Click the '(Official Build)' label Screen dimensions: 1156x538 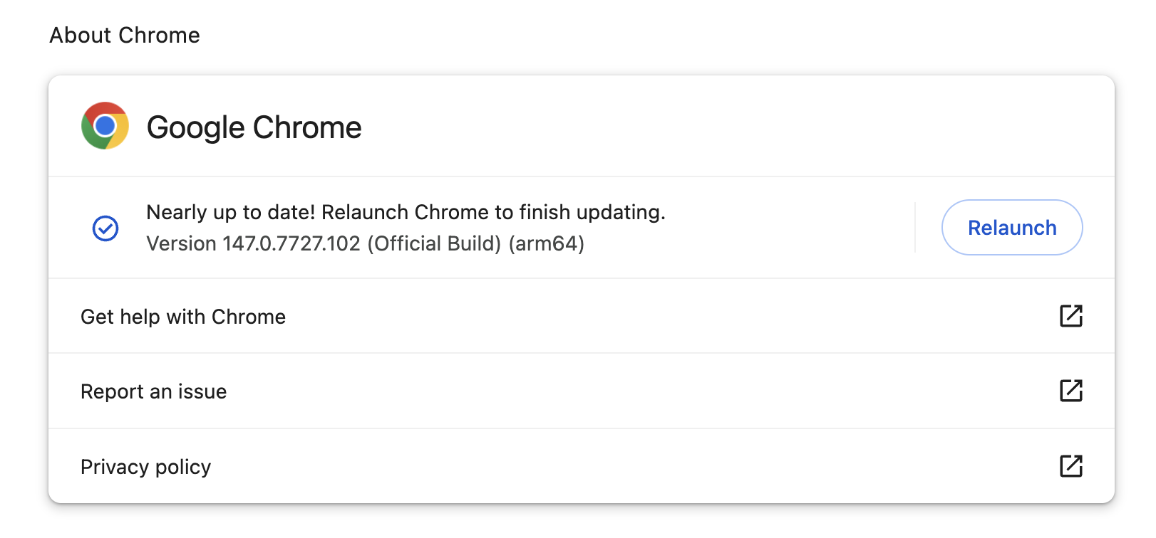435,243
